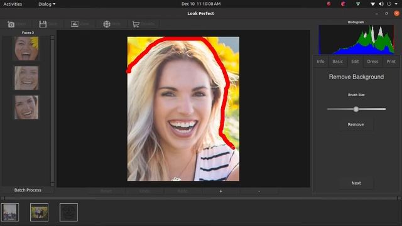
Task: Click the Next button
Action: pyautogui.click(x=356, y=183)
